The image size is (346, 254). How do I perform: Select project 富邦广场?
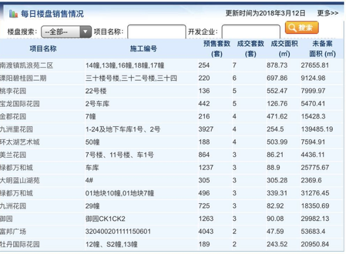tap(13, 231)
